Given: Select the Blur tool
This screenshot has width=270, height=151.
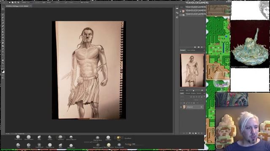Looking at the screenshot, I should [x=3, y=43].
